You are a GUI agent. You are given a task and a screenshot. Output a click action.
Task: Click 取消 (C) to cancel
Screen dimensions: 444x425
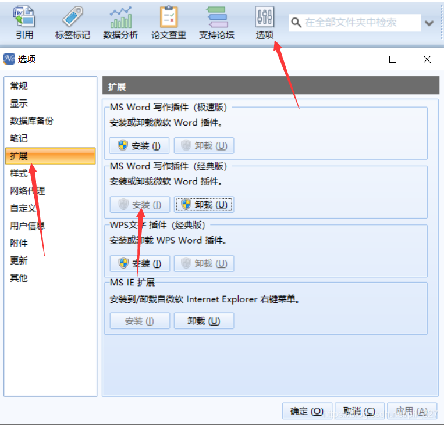click(x=360, y=411)
